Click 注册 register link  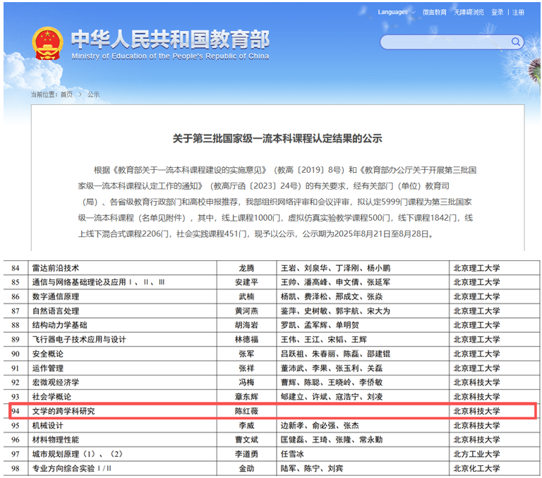[518, 13]
